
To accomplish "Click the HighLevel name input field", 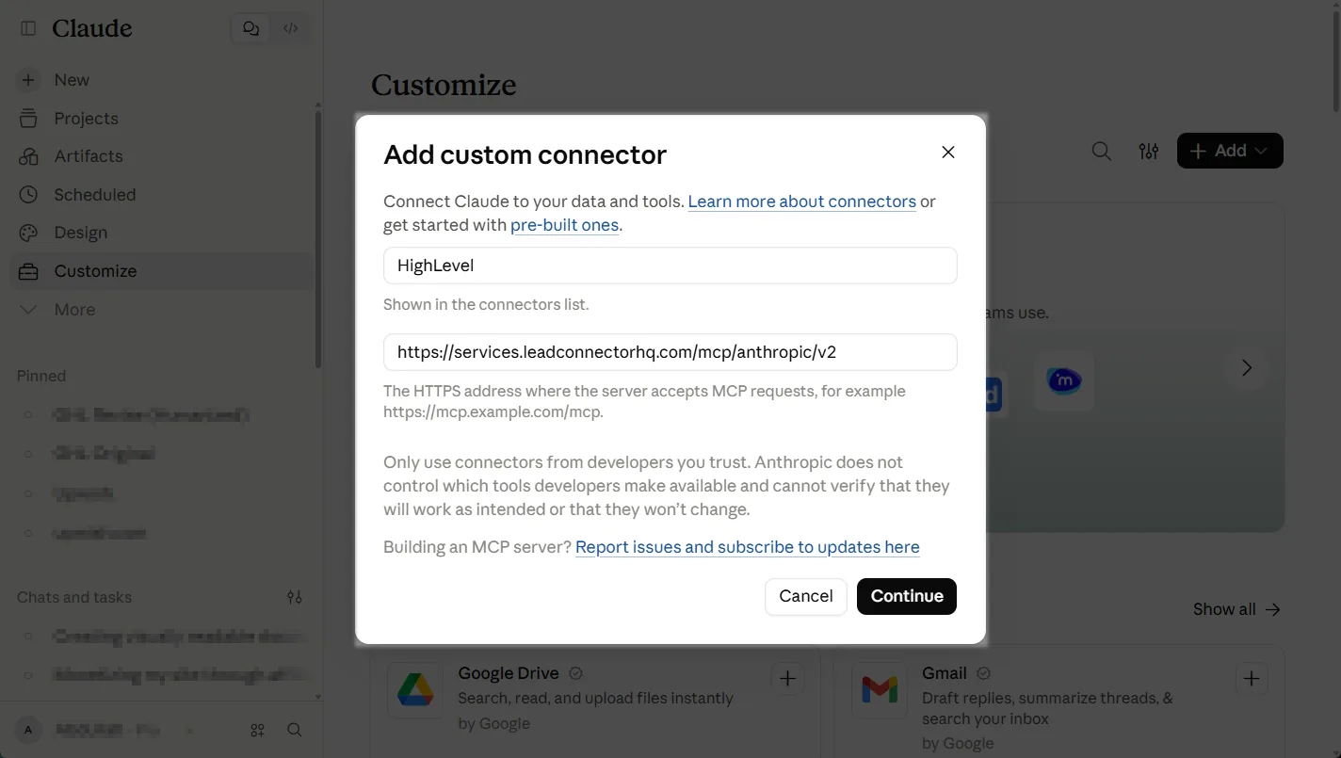I will (670, 266).
